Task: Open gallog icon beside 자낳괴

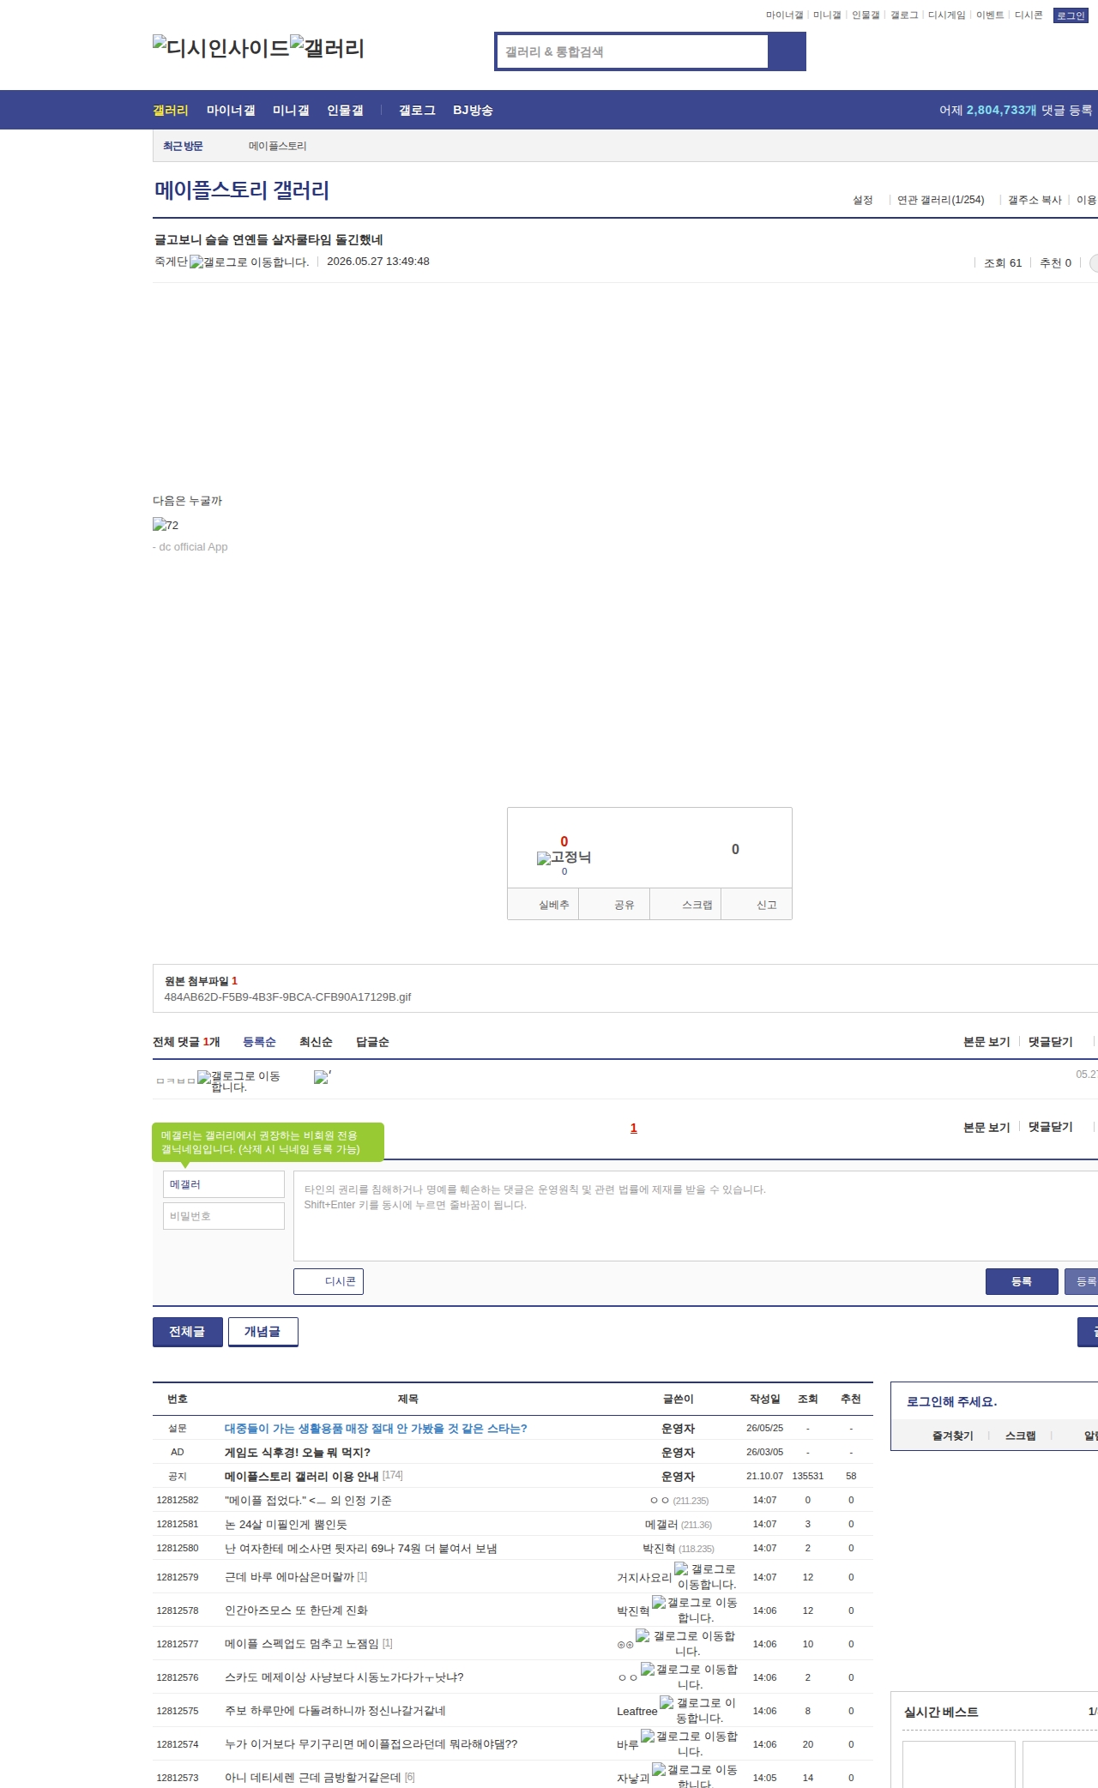Action: (x=695, y=1775)
